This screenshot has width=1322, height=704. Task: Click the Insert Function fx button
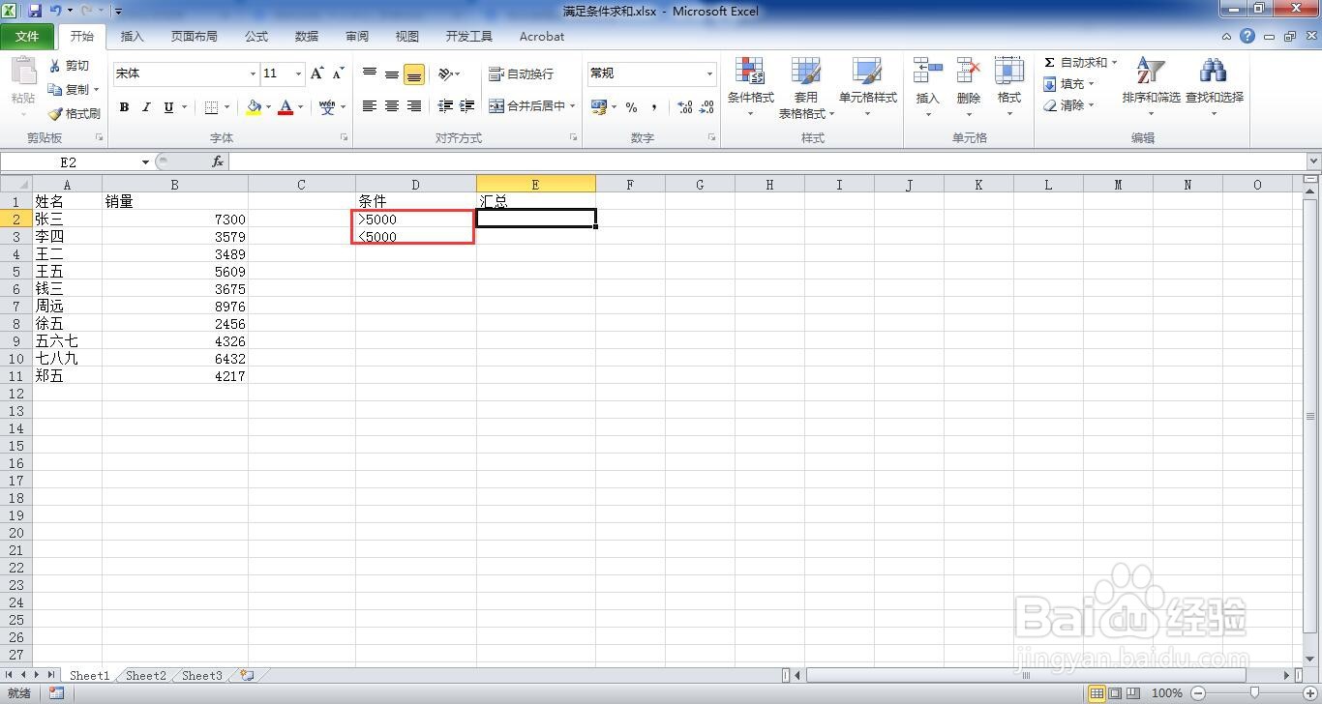click(218, 161)
